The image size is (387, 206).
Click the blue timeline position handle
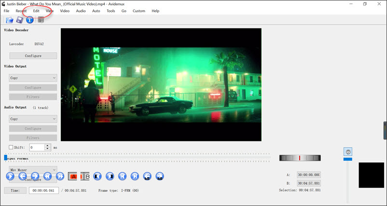coord(6,157)
